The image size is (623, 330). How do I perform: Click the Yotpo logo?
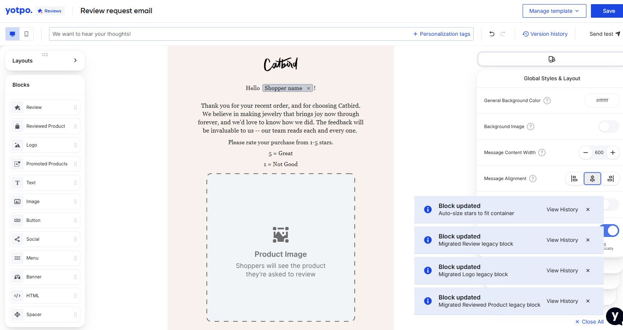pos(19,11)
